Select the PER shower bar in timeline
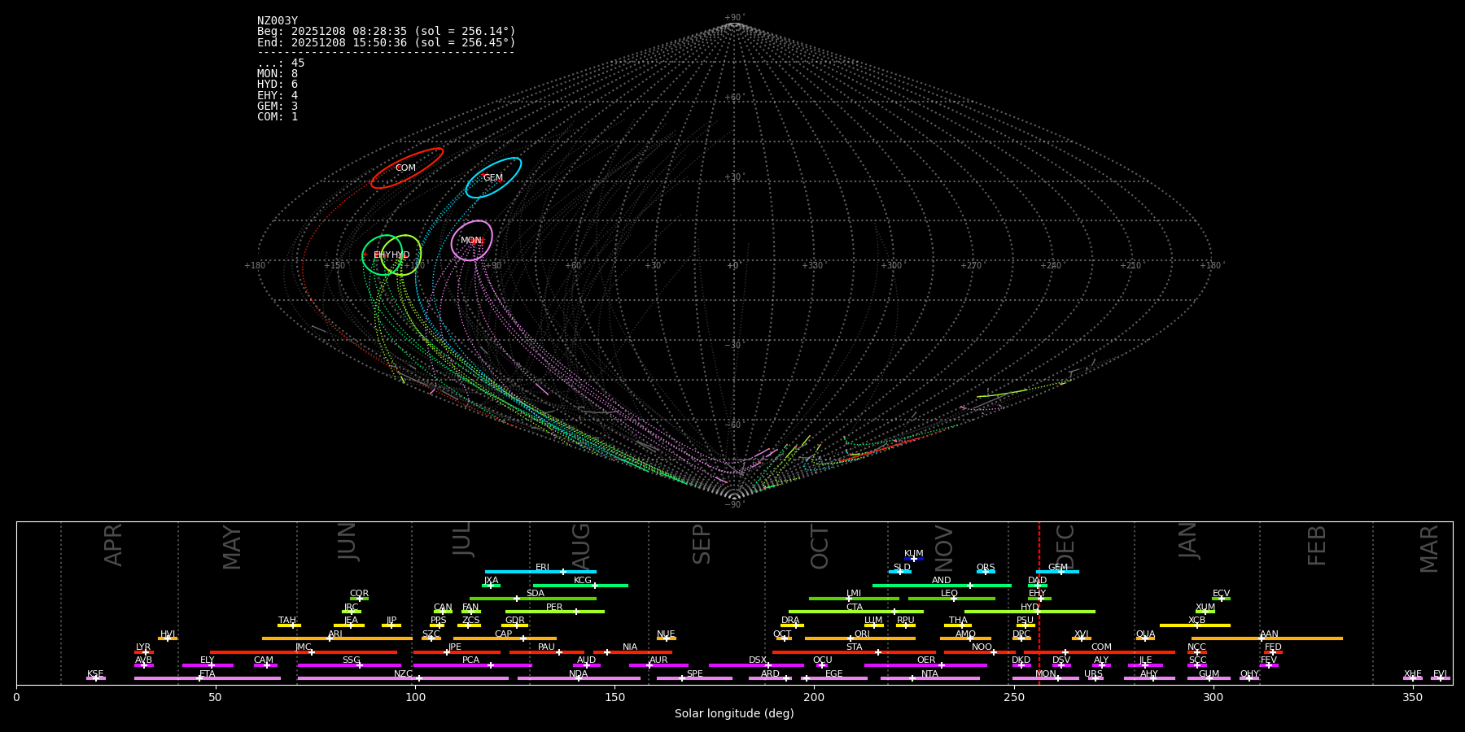 [554, 612]
